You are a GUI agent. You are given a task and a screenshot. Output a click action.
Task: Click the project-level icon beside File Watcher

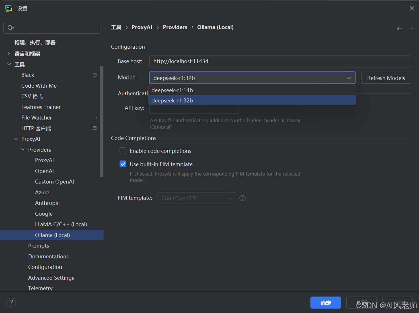95,118
